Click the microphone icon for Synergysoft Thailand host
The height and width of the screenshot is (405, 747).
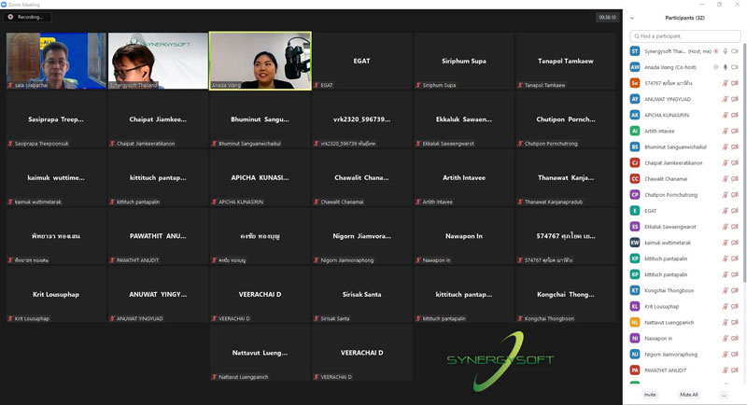click(725, 51)
